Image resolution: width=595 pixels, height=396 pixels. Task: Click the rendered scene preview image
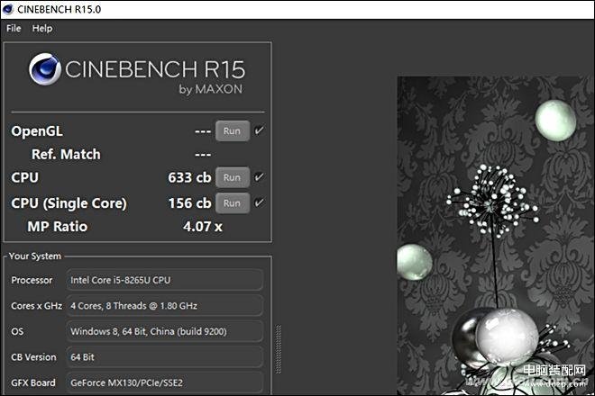point(496,236)
